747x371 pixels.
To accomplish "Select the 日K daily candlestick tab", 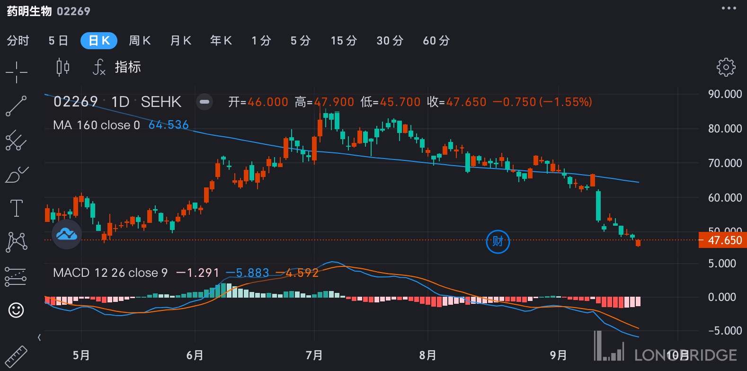I will click(99, 41).
